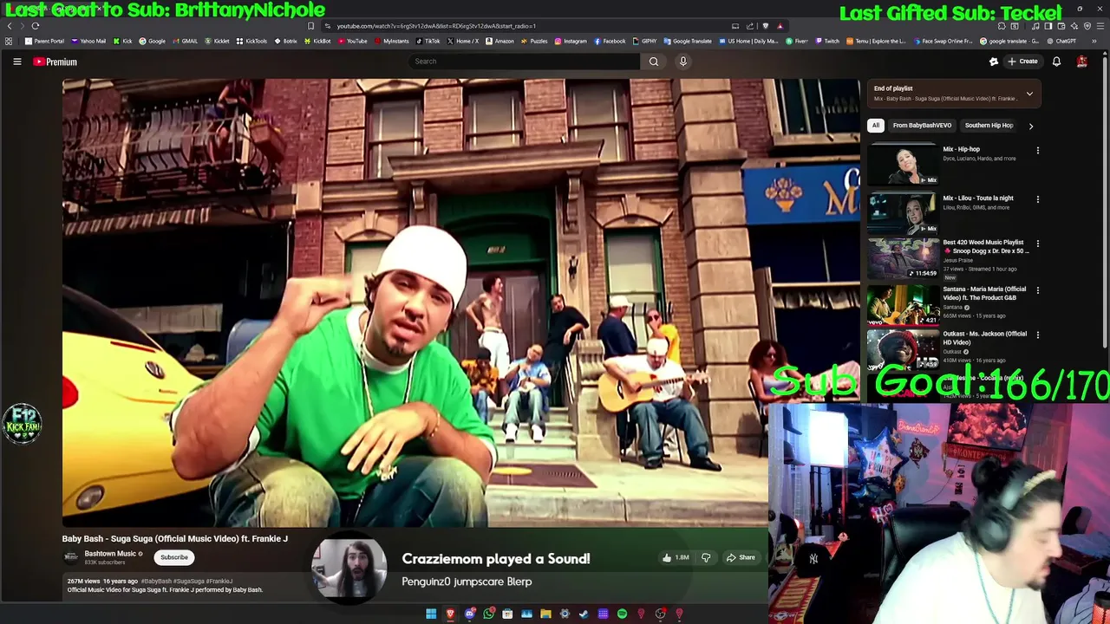
Task: Open Steam from the taskbar
Action: pos(584,614)
